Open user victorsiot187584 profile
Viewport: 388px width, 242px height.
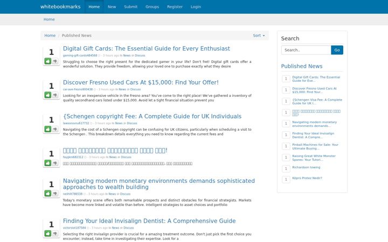74,227
